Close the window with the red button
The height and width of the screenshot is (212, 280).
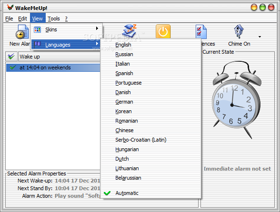point(271,7)
